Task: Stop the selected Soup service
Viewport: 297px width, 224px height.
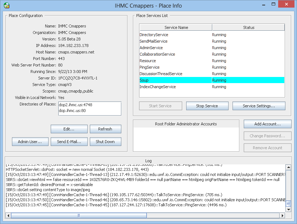Action: coord(207,106)
